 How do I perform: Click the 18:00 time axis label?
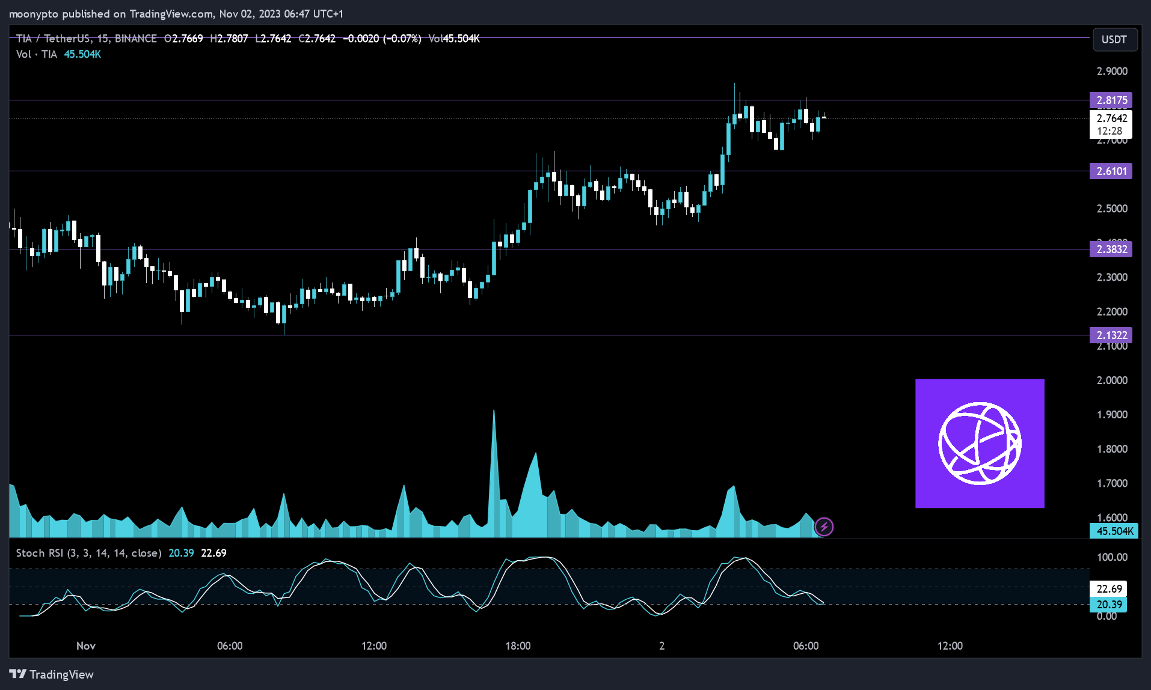[518, 646]
